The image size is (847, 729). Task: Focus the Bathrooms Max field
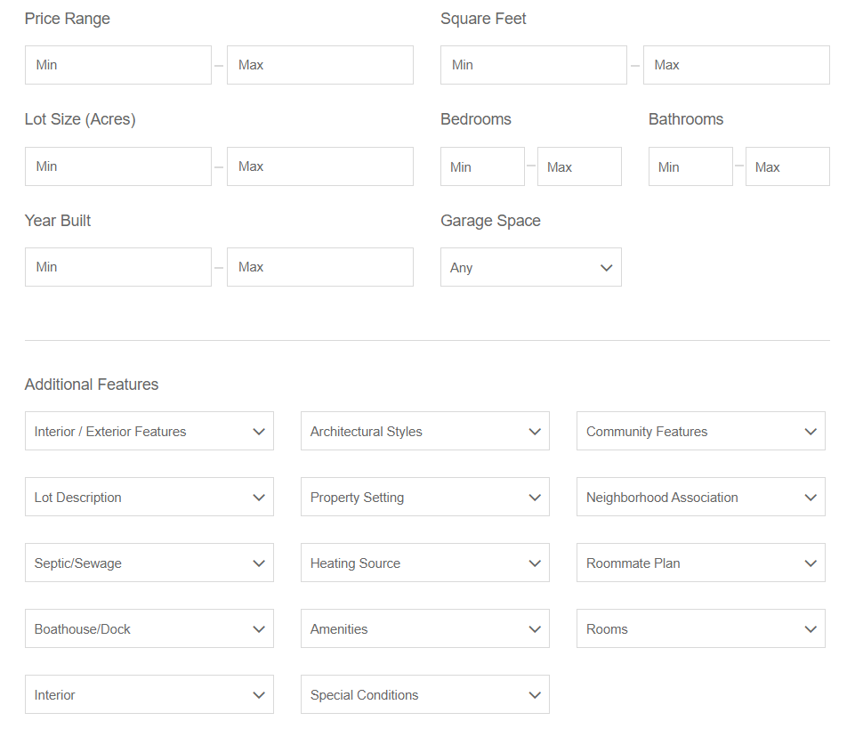click(787, 166)
